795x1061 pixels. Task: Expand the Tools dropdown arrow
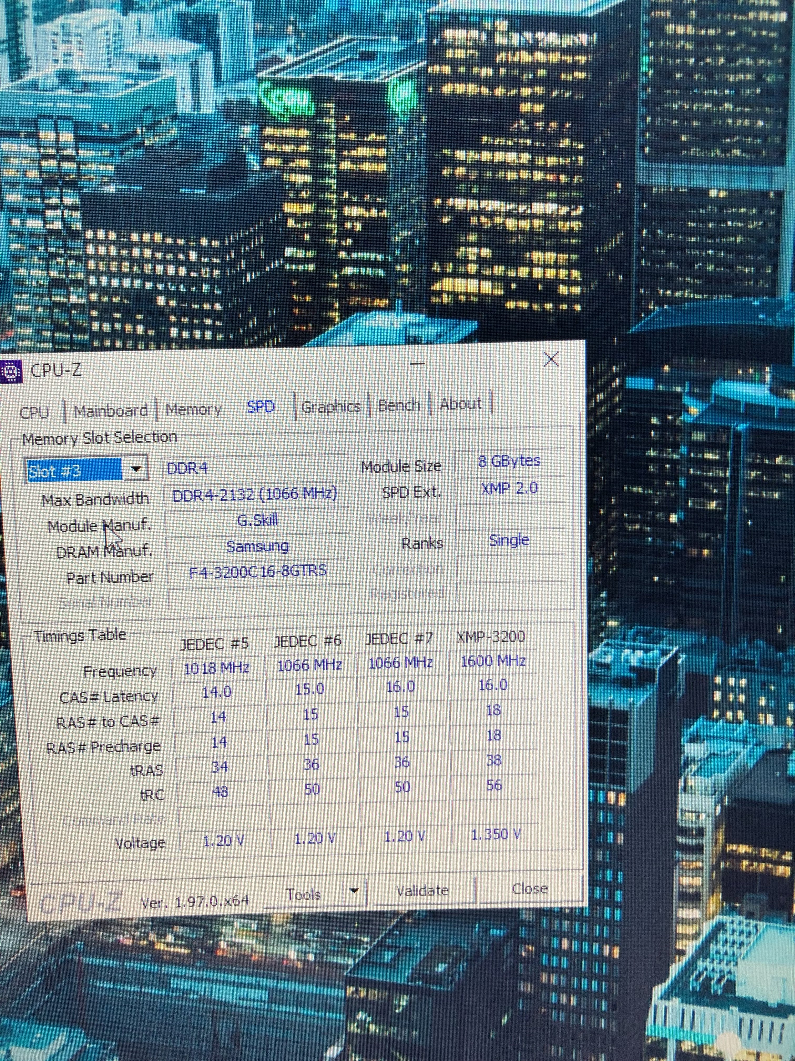pos(354,891)
